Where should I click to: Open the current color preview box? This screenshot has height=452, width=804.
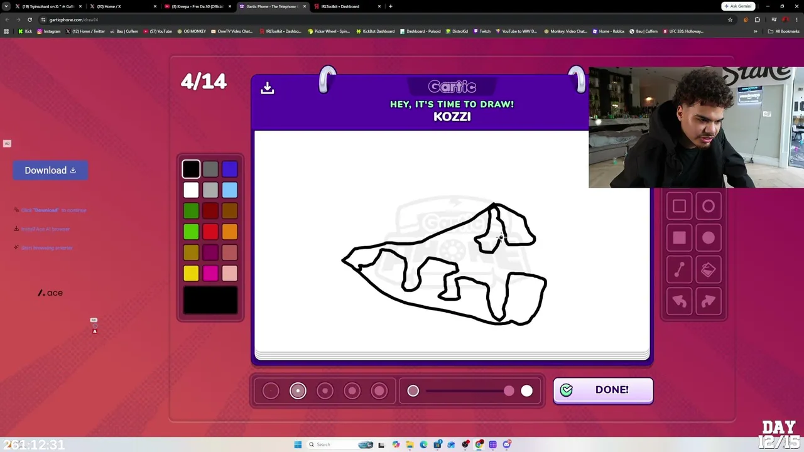point(210,300)
